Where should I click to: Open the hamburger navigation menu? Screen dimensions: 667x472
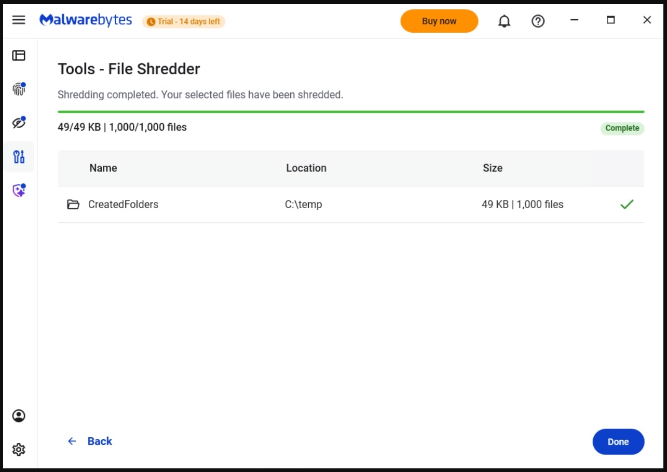pyautogui.click(x=19, y=20)
